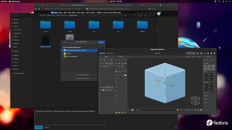Adjust the Round slider in Stroke panel
232x130 pixels.
tap(121, 97)
